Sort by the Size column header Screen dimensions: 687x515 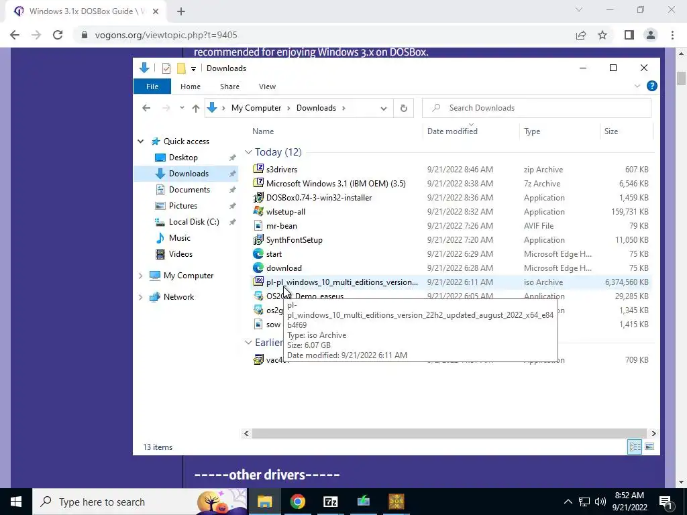click(627, 131)
